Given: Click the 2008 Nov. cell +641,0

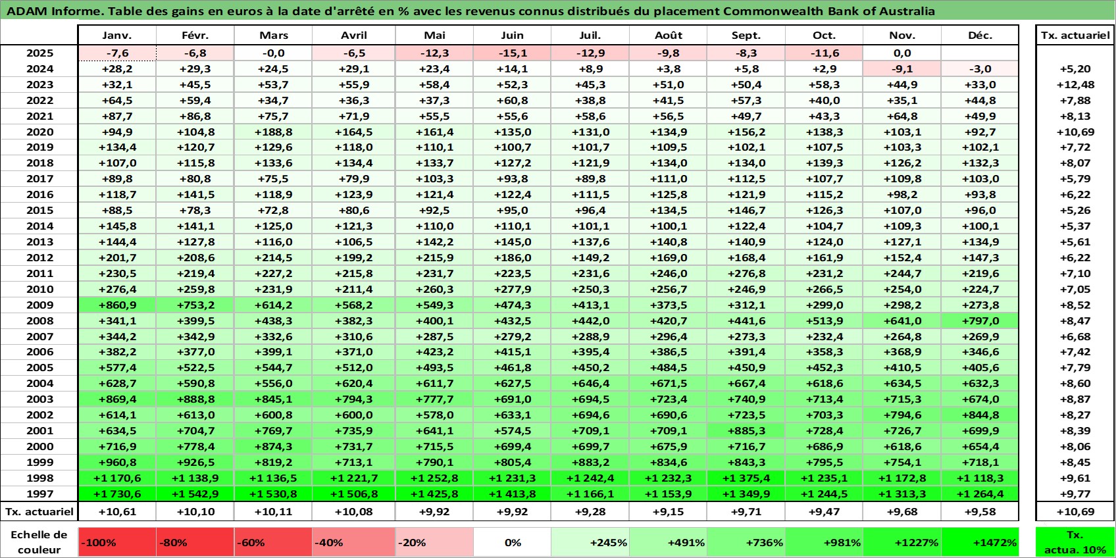Looking at the screenshot, I should pos(902,320).
